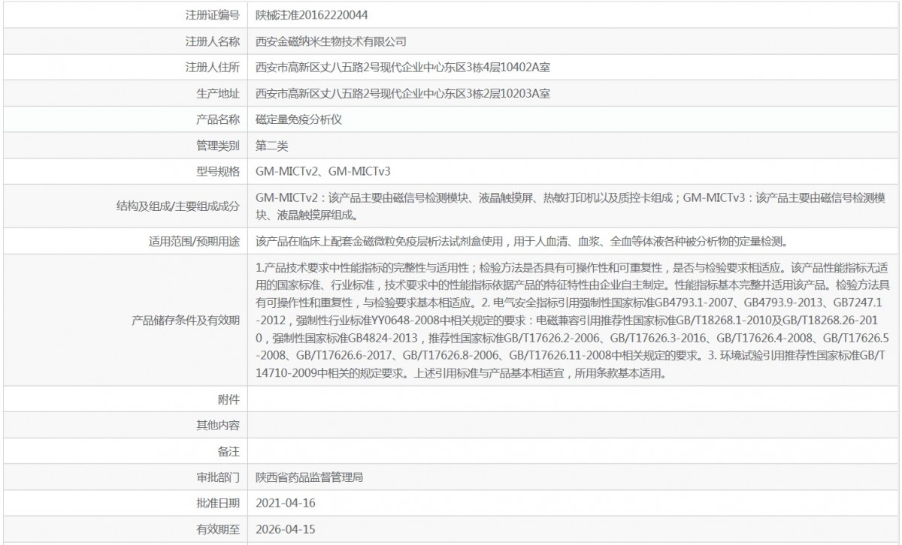The height and width of the screenshot is (545, 902).
Task: Select management category value 第二类
Action: pos(271,145)
